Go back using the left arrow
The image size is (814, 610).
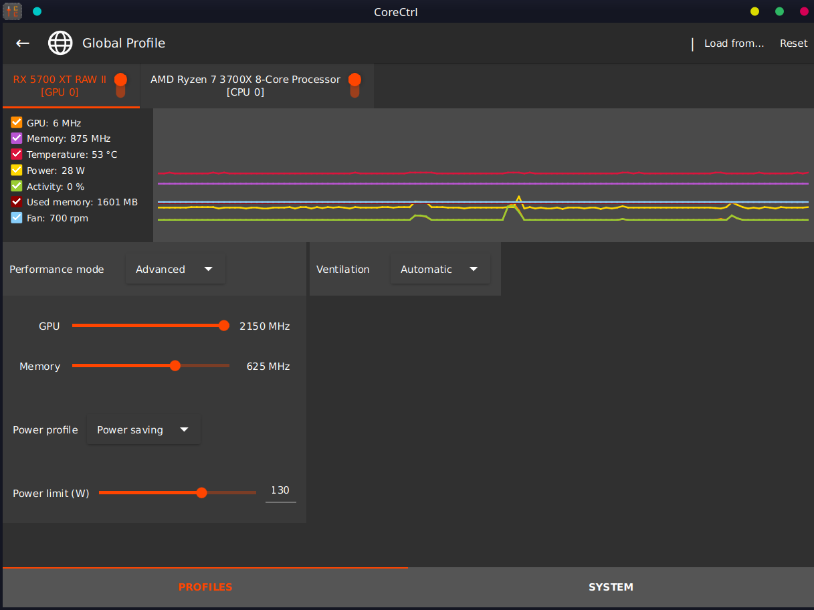click(x=23, y=43)
